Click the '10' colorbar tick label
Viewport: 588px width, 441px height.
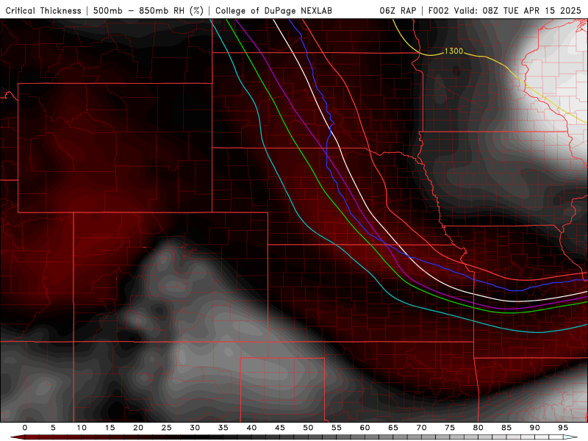[x=82, y=428]
